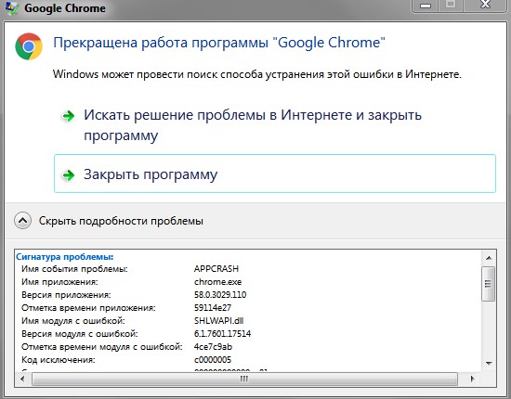Click Скрыть подробности проблемы label
Screen dimensions: 511x399
click(x=121, y=221)
